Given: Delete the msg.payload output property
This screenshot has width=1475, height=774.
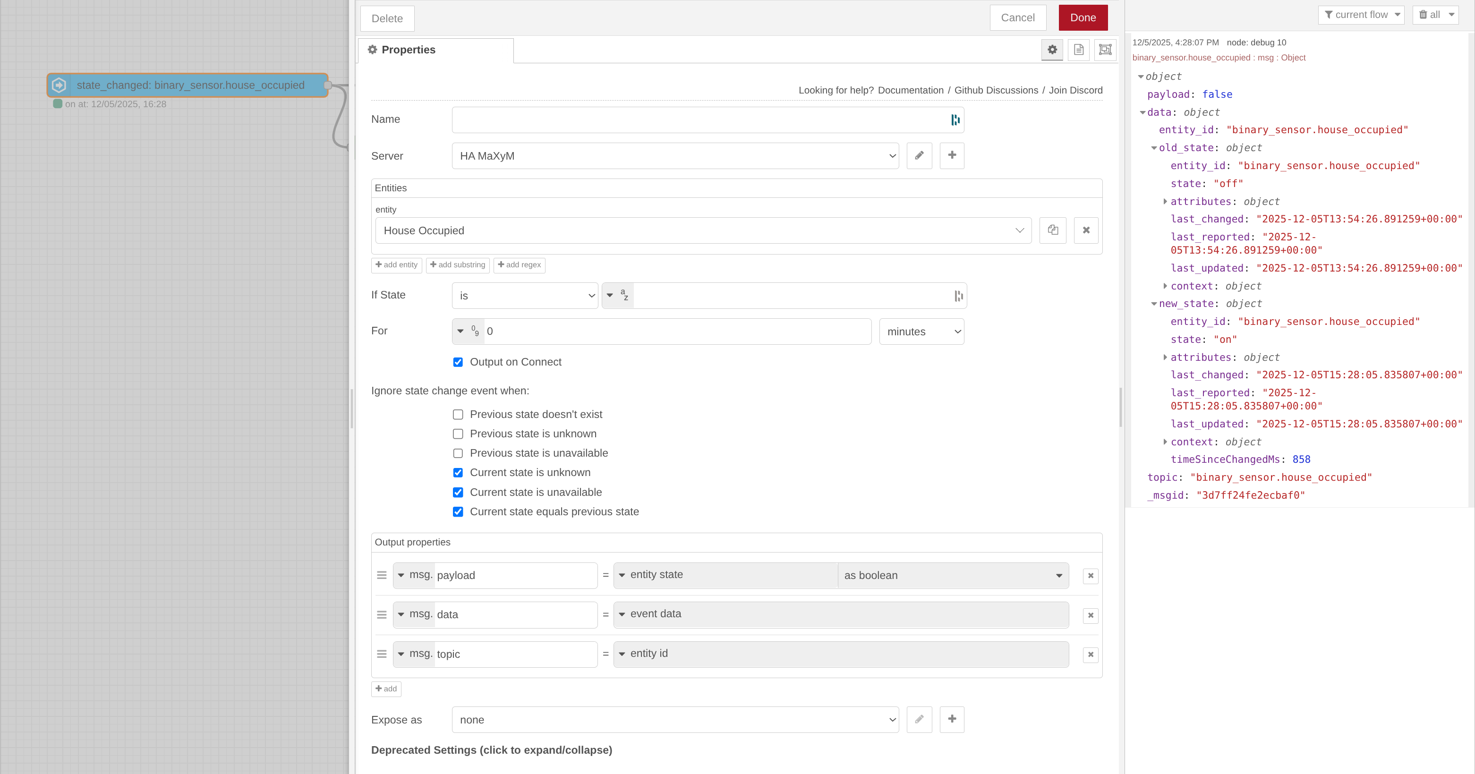Looking at the screenshot, I should point(1090,576).
